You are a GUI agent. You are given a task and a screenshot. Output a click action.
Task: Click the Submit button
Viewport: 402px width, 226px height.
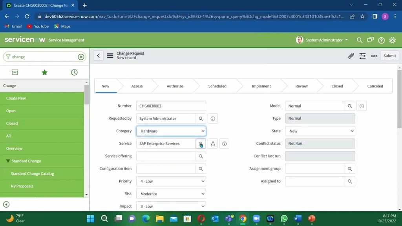coord(389,56)
